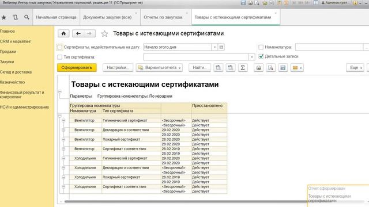The height and width of the screenshot is (207, 369).
Task: Open 'Начало этого дня' dropdown arrow
Action: (214, 47)
